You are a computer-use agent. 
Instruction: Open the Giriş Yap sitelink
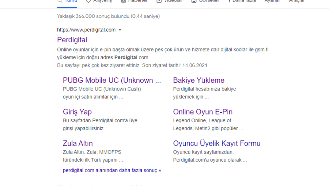77,112
